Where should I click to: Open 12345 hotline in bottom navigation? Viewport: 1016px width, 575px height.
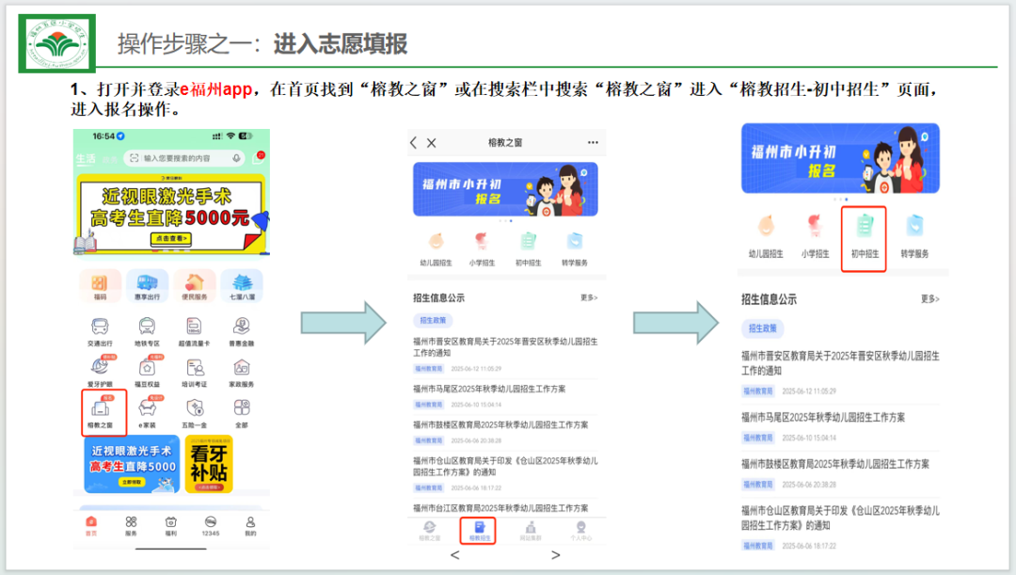tap(211, 526)
